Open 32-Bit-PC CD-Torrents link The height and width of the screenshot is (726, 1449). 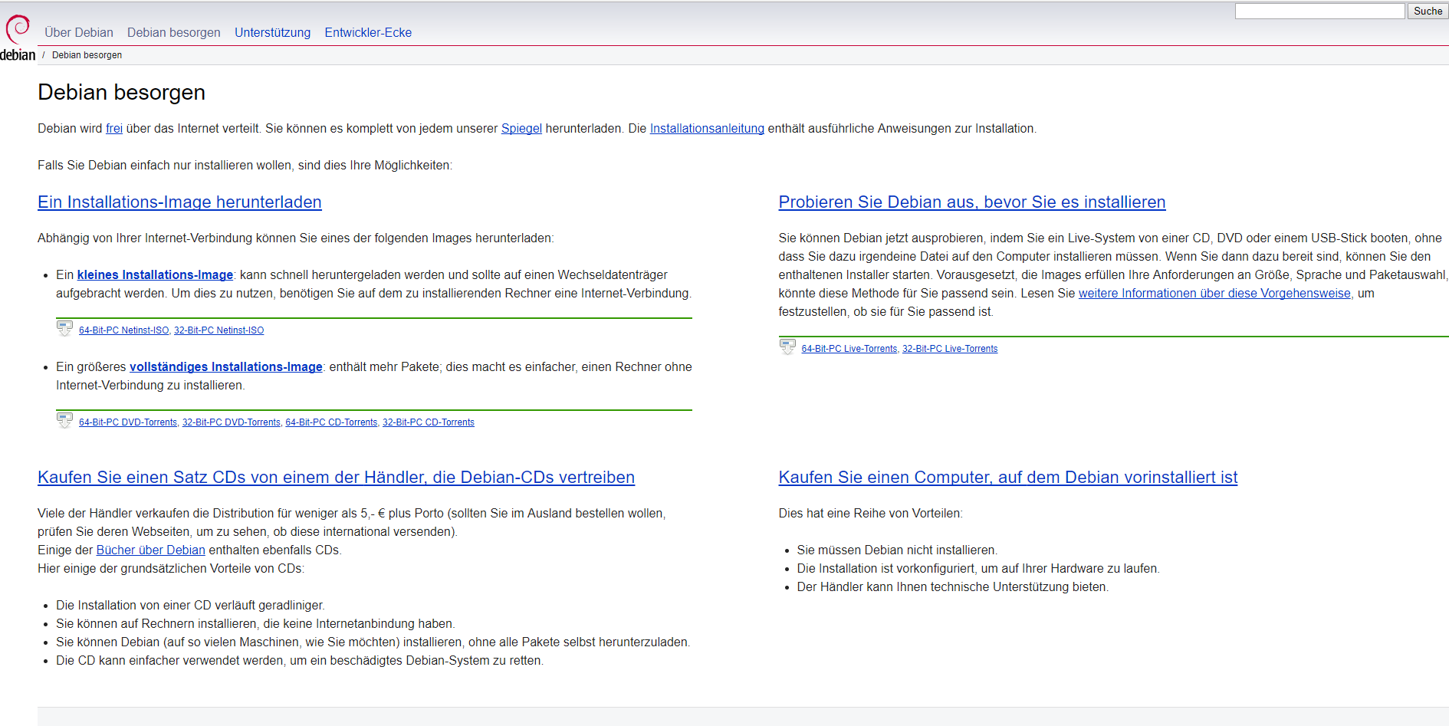pos(428,422)
